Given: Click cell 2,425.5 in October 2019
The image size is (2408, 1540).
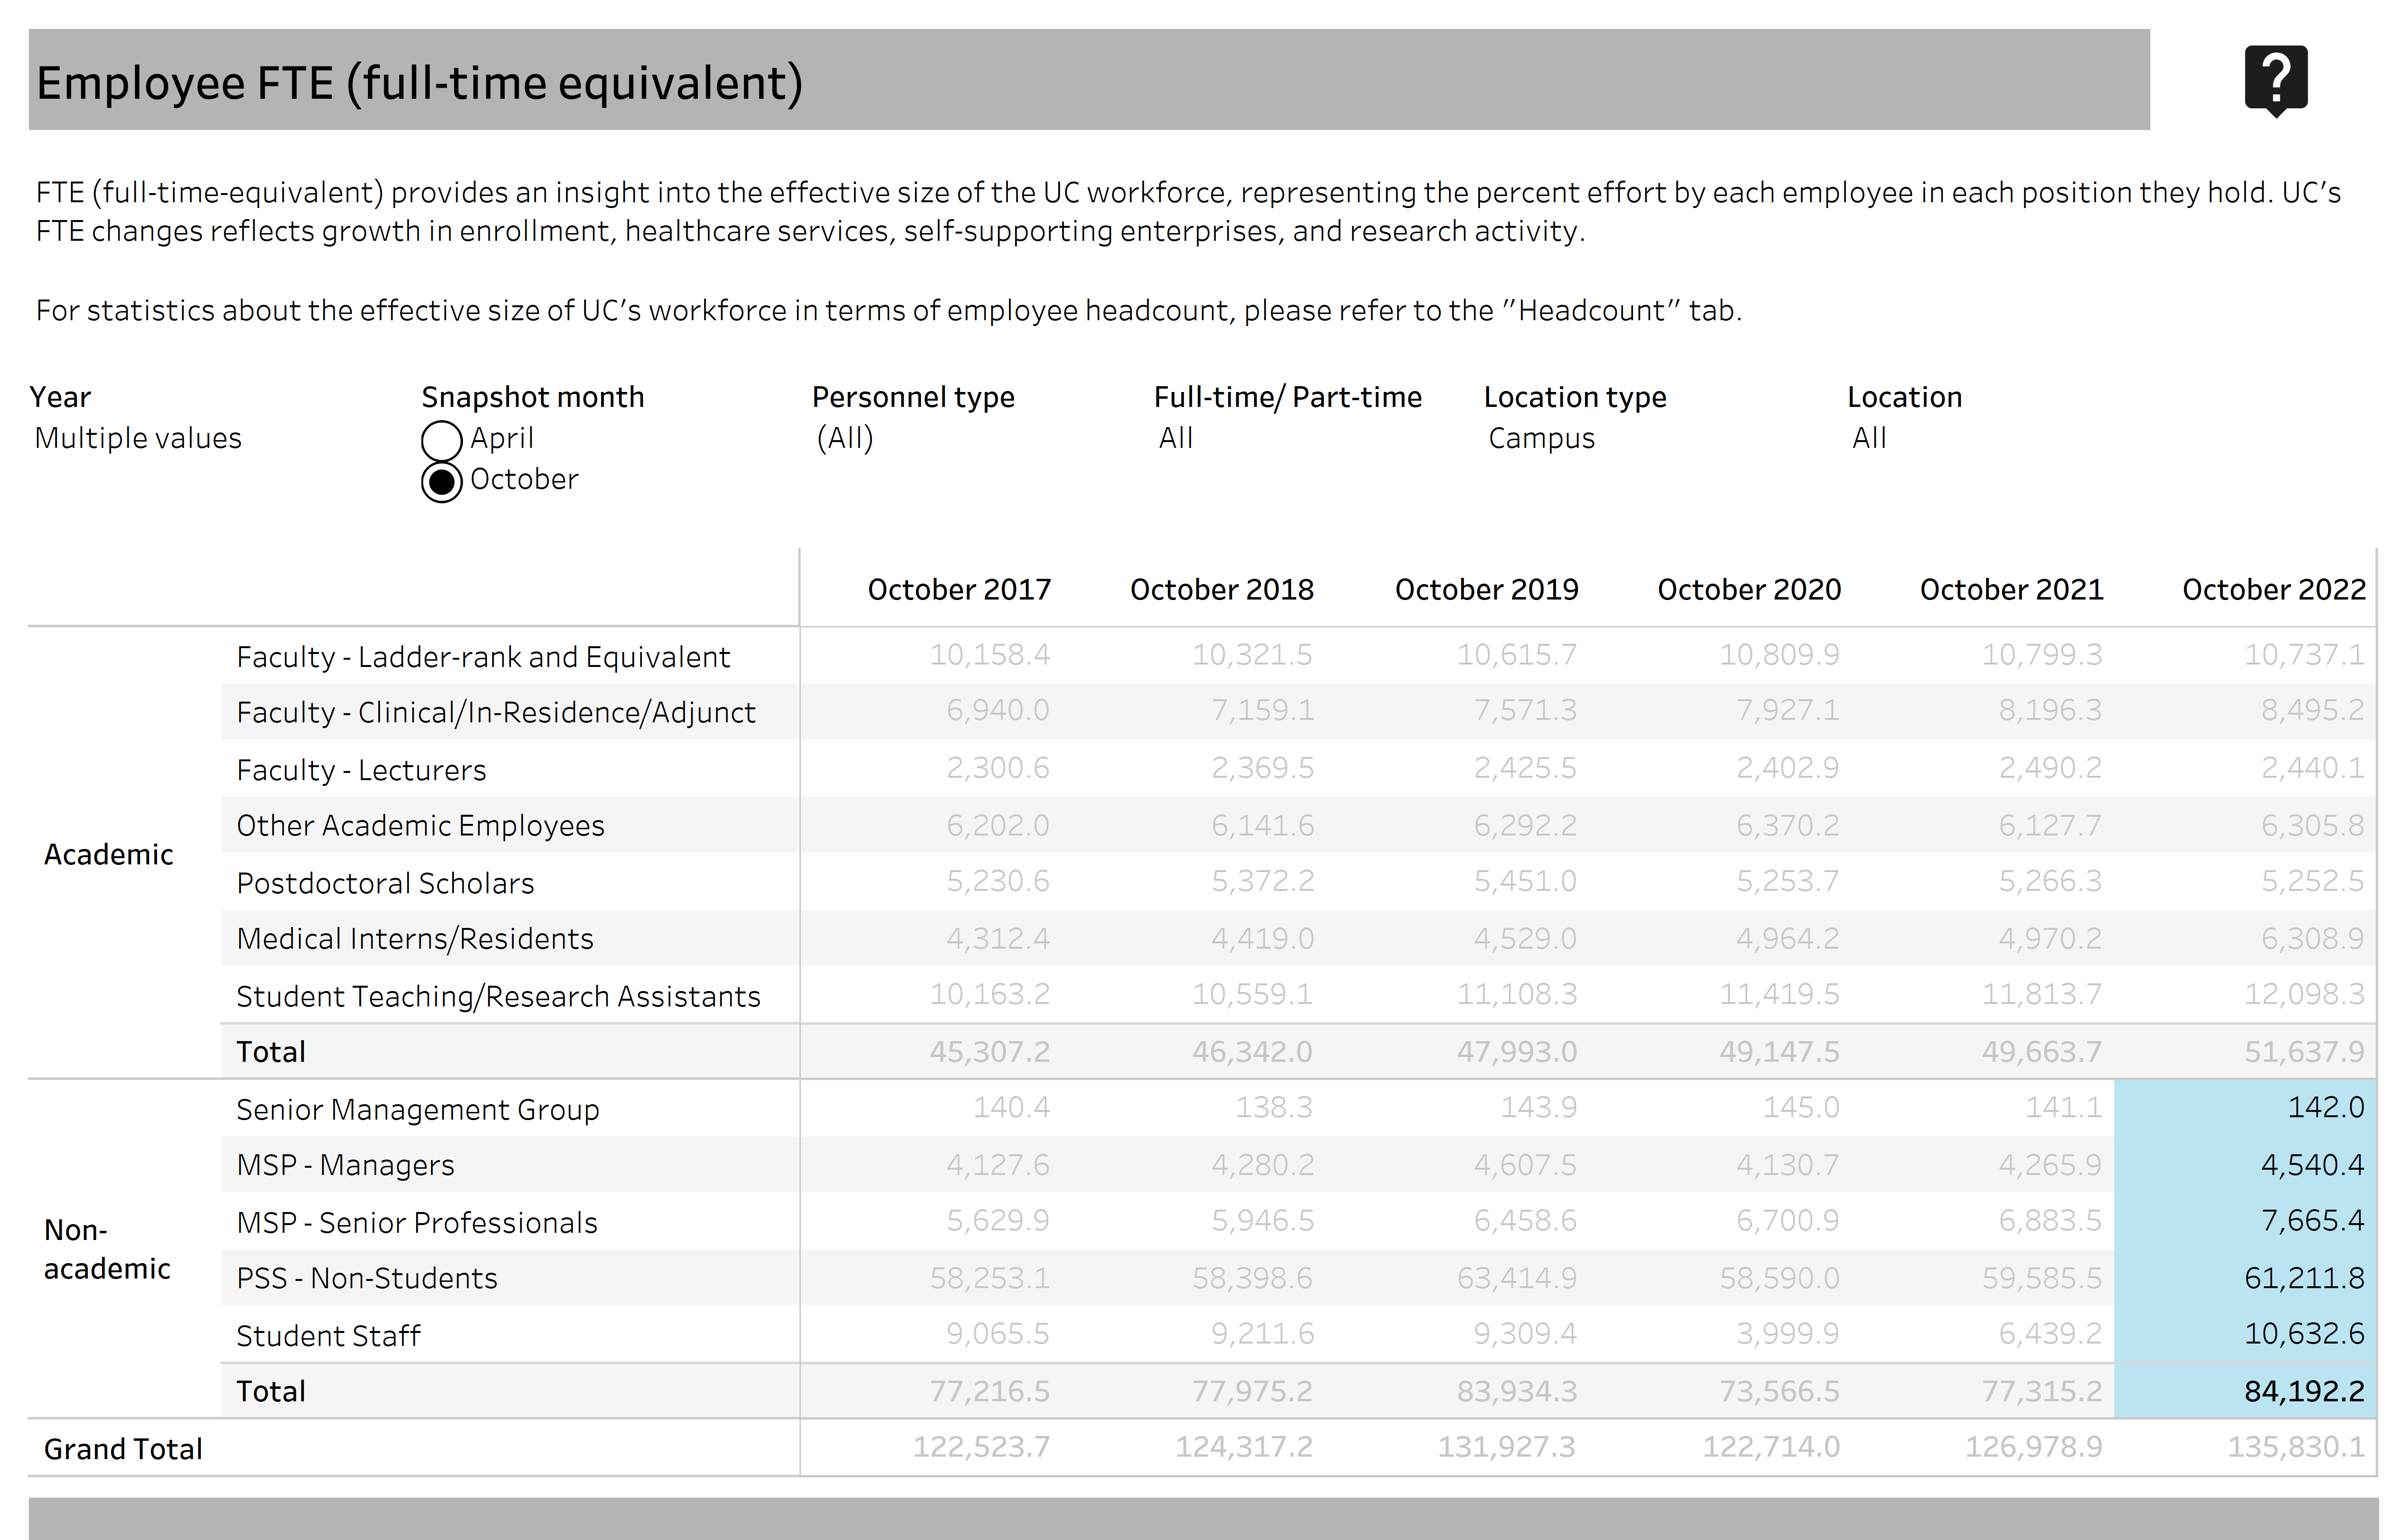Looking at the screenshot, I should click(1525, 767).
